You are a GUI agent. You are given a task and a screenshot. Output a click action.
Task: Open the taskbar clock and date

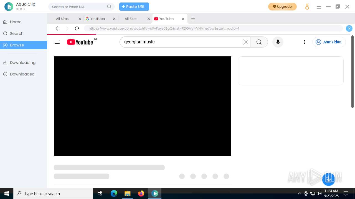pos(331,193)
